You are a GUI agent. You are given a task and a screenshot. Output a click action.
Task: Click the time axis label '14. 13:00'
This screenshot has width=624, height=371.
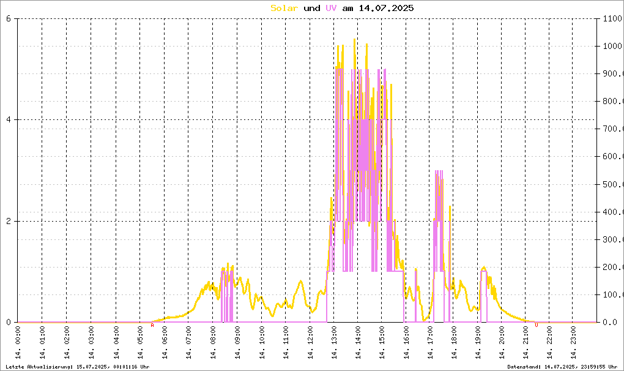(x=334, y=343)
